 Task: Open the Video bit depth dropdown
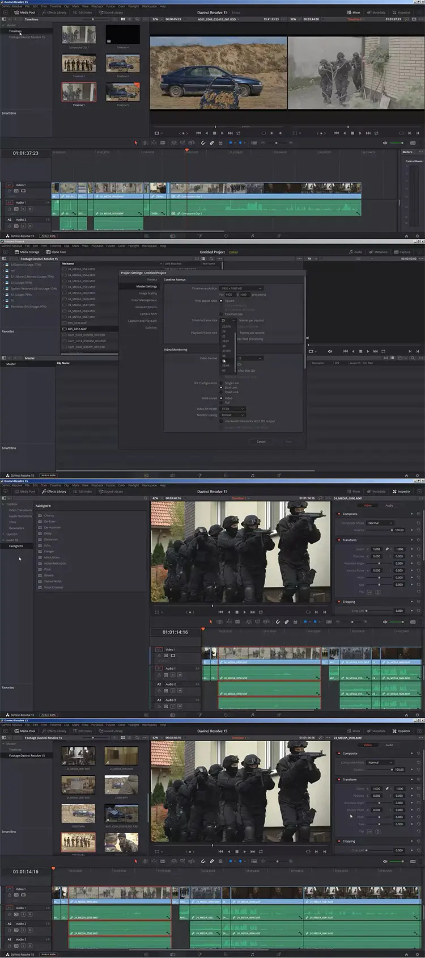[x=233, y=409]
